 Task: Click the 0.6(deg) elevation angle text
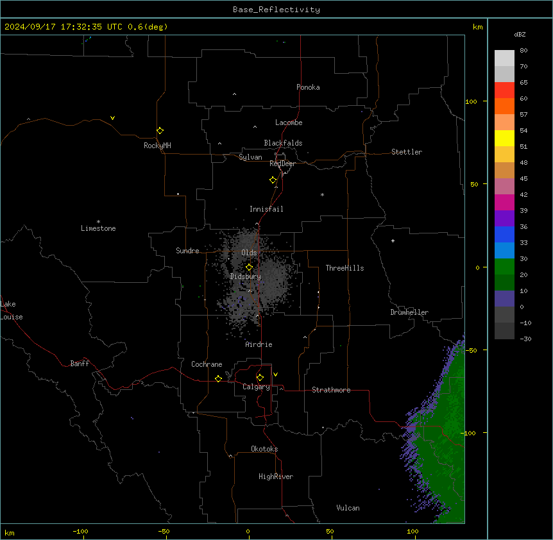(x=148, y=27)
